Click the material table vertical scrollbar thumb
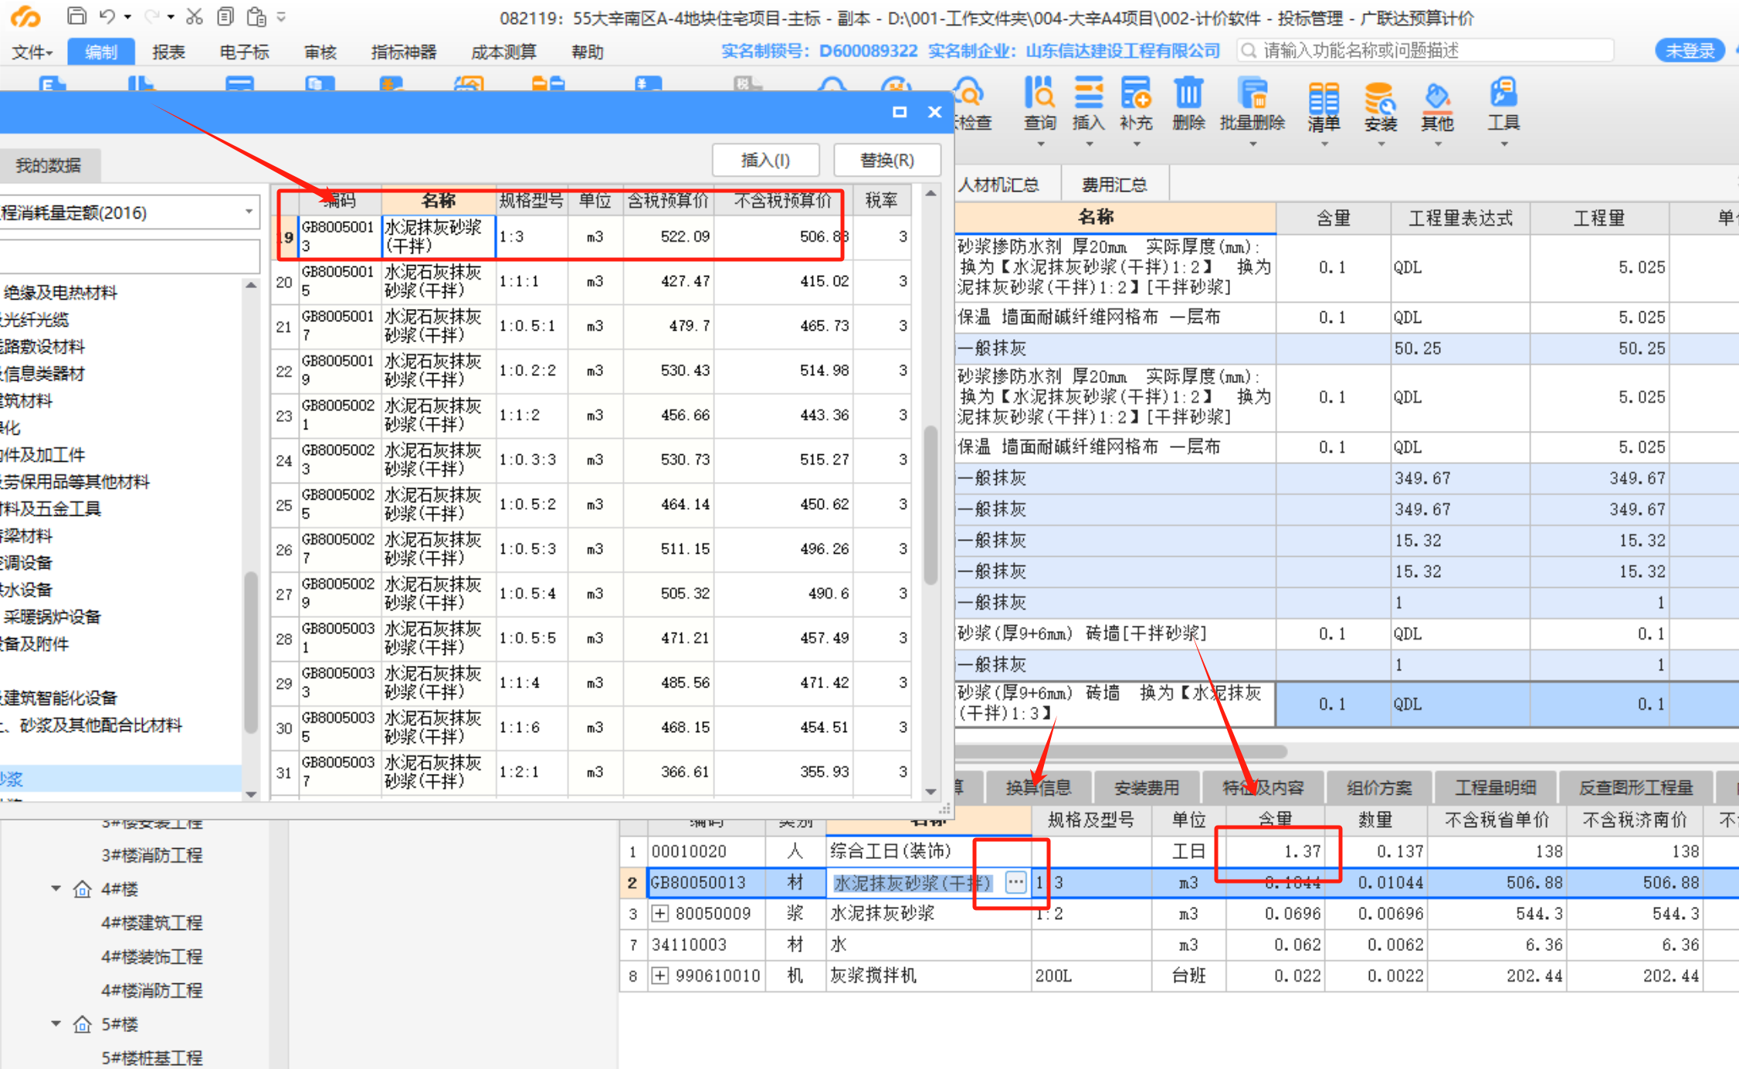Image resolution: width=1739 pixels, height=1069 pixels. 931,506
